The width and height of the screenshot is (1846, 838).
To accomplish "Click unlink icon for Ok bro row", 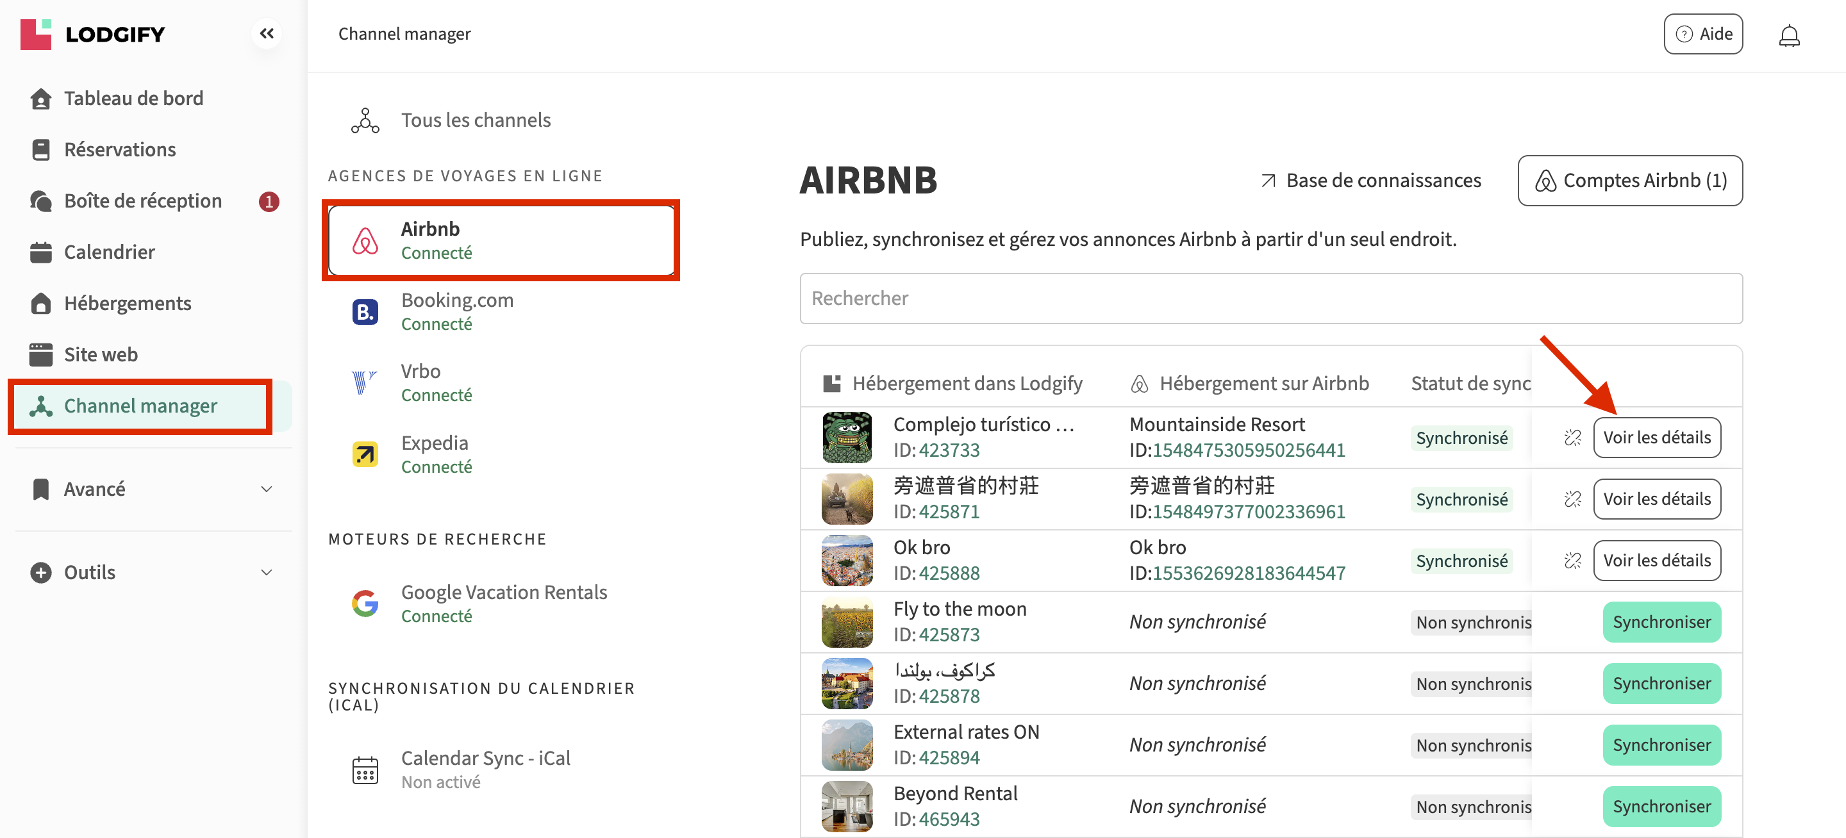I will tap(1572, 561).
